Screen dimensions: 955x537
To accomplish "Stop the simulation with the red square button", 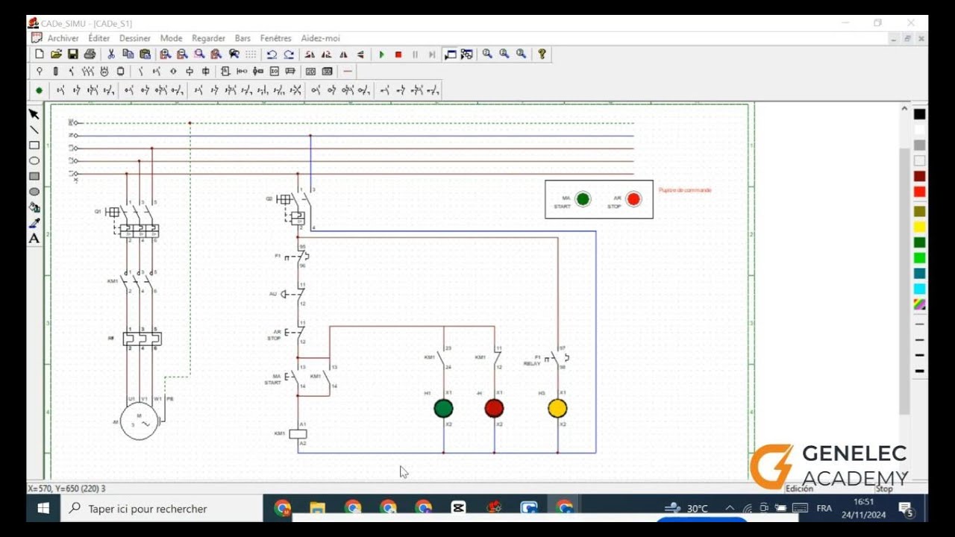I will click(398, 54).
